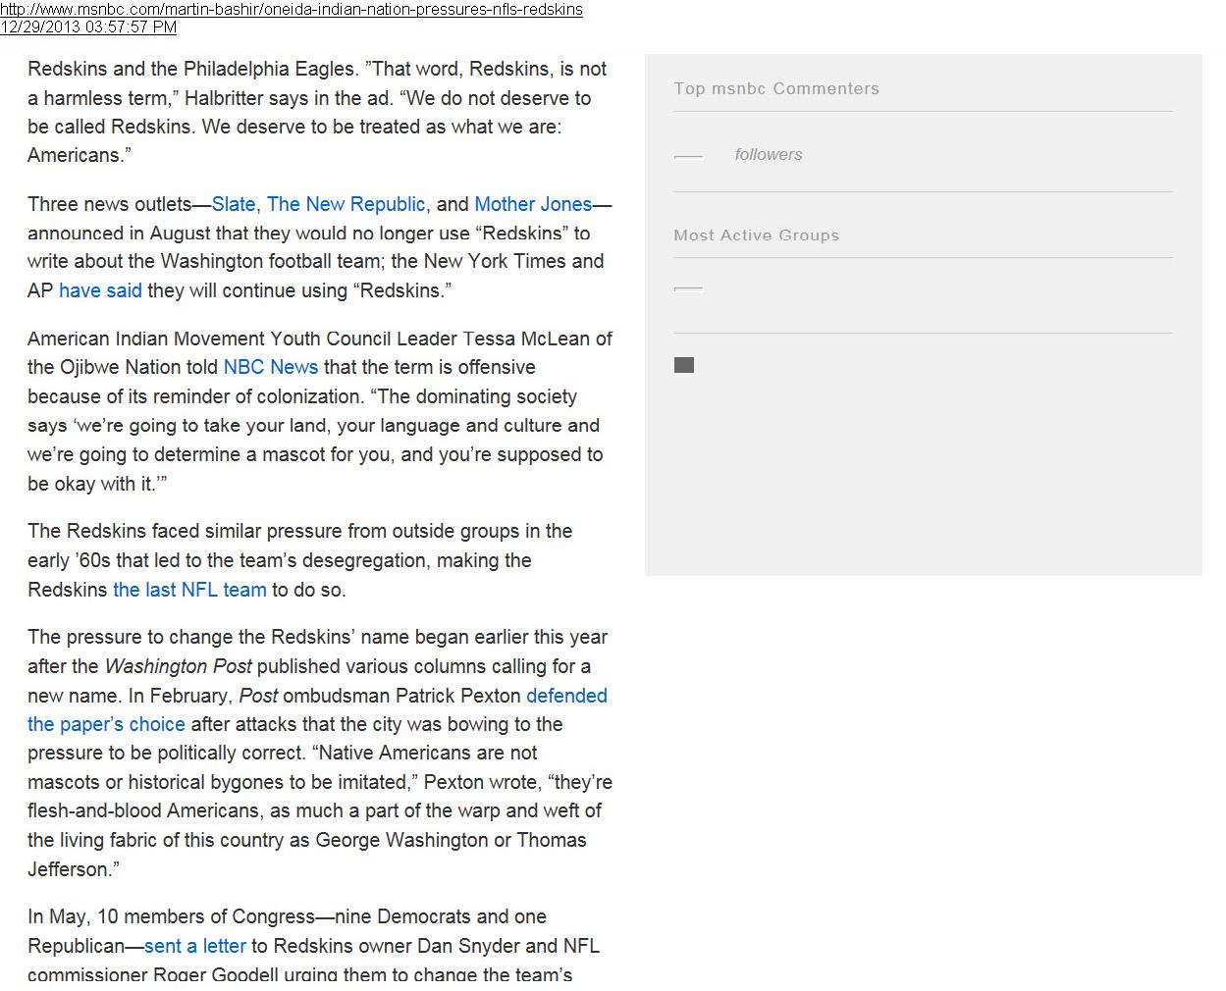Open the msnbc.com page URL at top
Image resolution: width=1226 pixels, height=991 pixels.
point(292,9)
